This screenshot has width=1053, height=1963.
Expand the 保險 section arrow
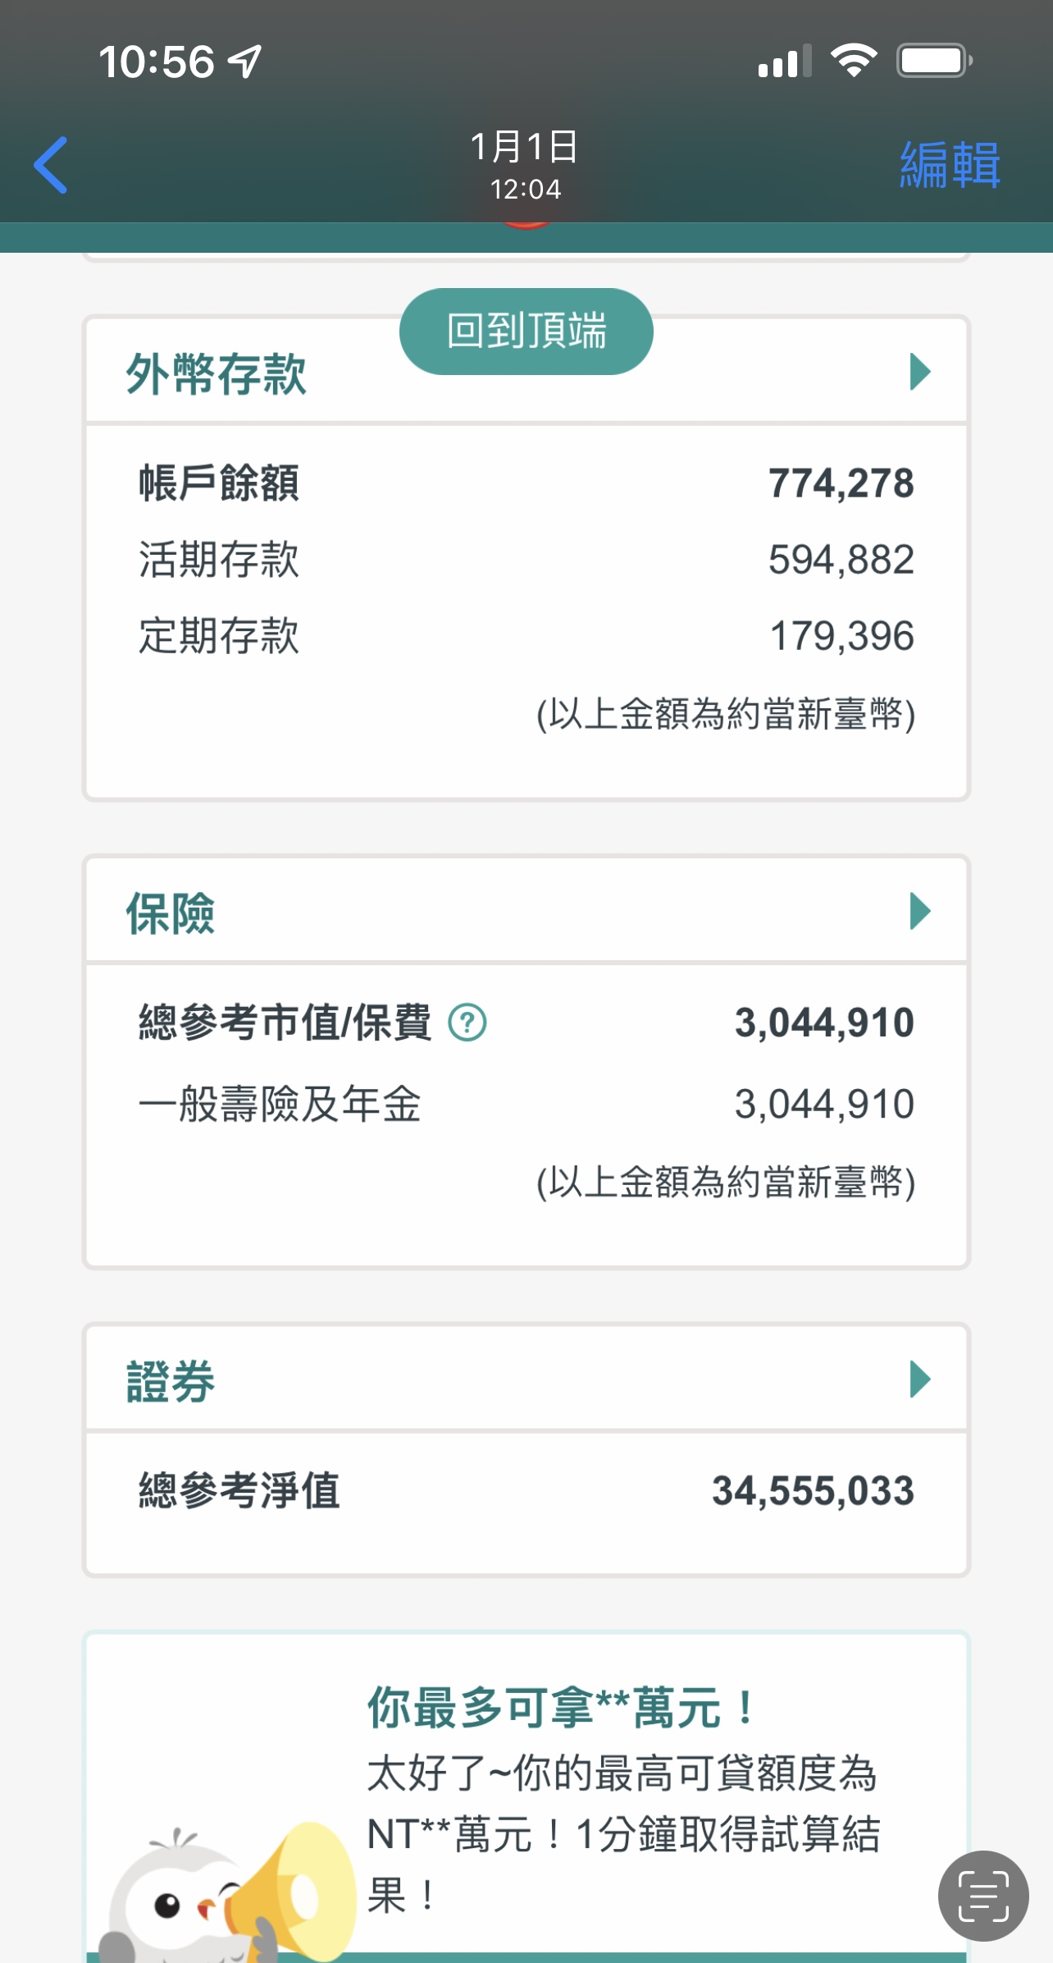pyautogui.click(x=920, y=911)
